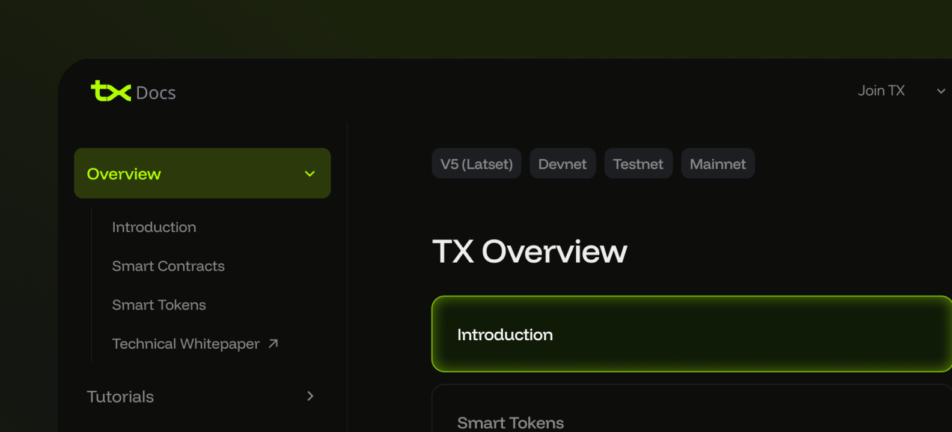Viewport: 952px width, 432px height.
Task: Open the Join TX link
Action: coord(881,91)
